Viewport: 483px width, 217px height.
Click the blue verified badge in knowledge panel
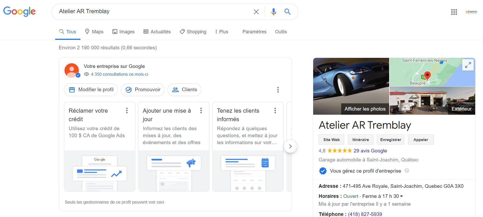[x=323, y=171]
